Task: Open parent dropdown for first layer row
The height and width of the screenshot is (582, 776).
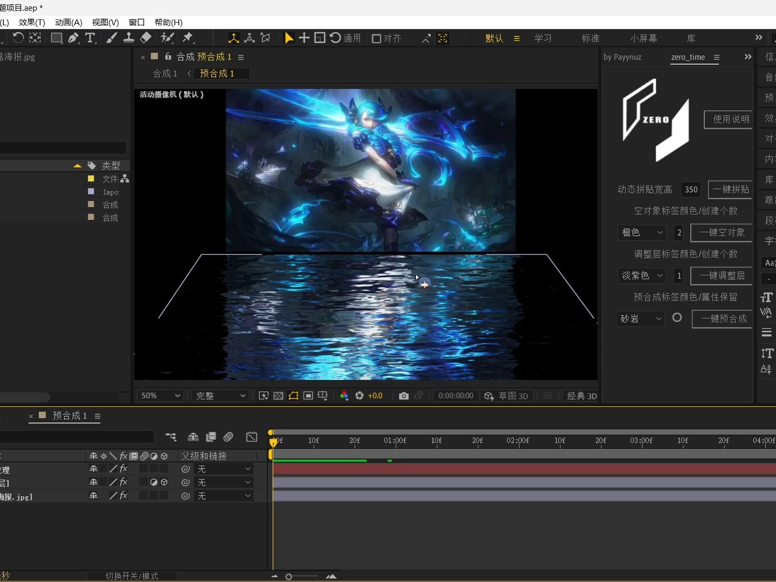Action: pyautogui.click(x=224, y=469)
